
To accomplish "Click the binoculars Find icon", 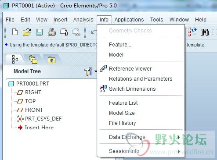I will pyautogui.click(x=205, y=32).
